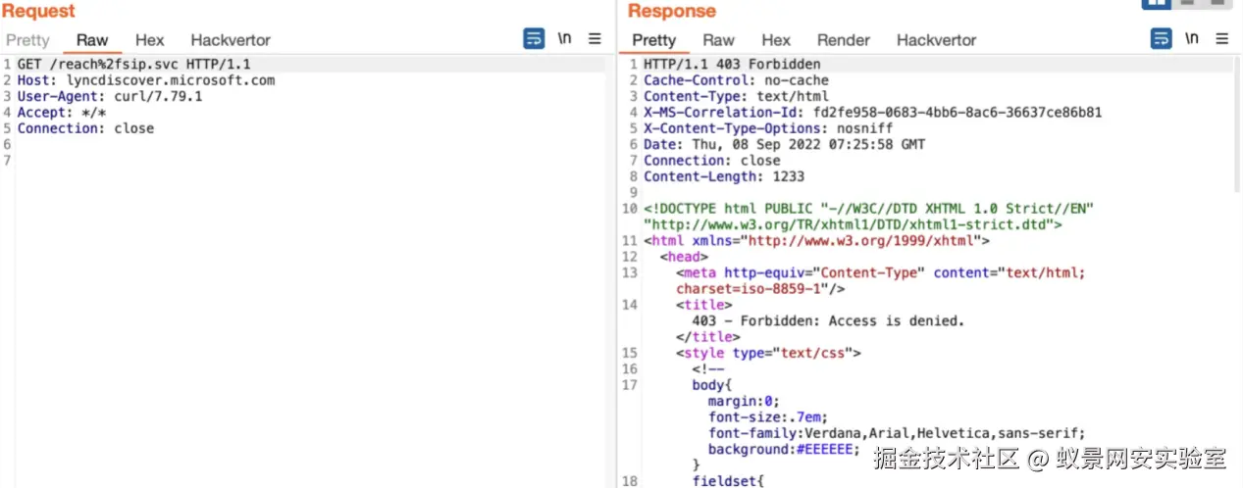Click the X-MS-Correlation-Id header line
Image resolution: width=1243 pixels, height=488 pixels.
coord(873,112)
